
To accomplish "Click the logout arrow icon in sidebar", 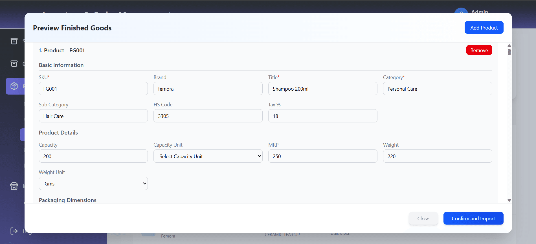I will pyautogui.click(x=14, y=231).
